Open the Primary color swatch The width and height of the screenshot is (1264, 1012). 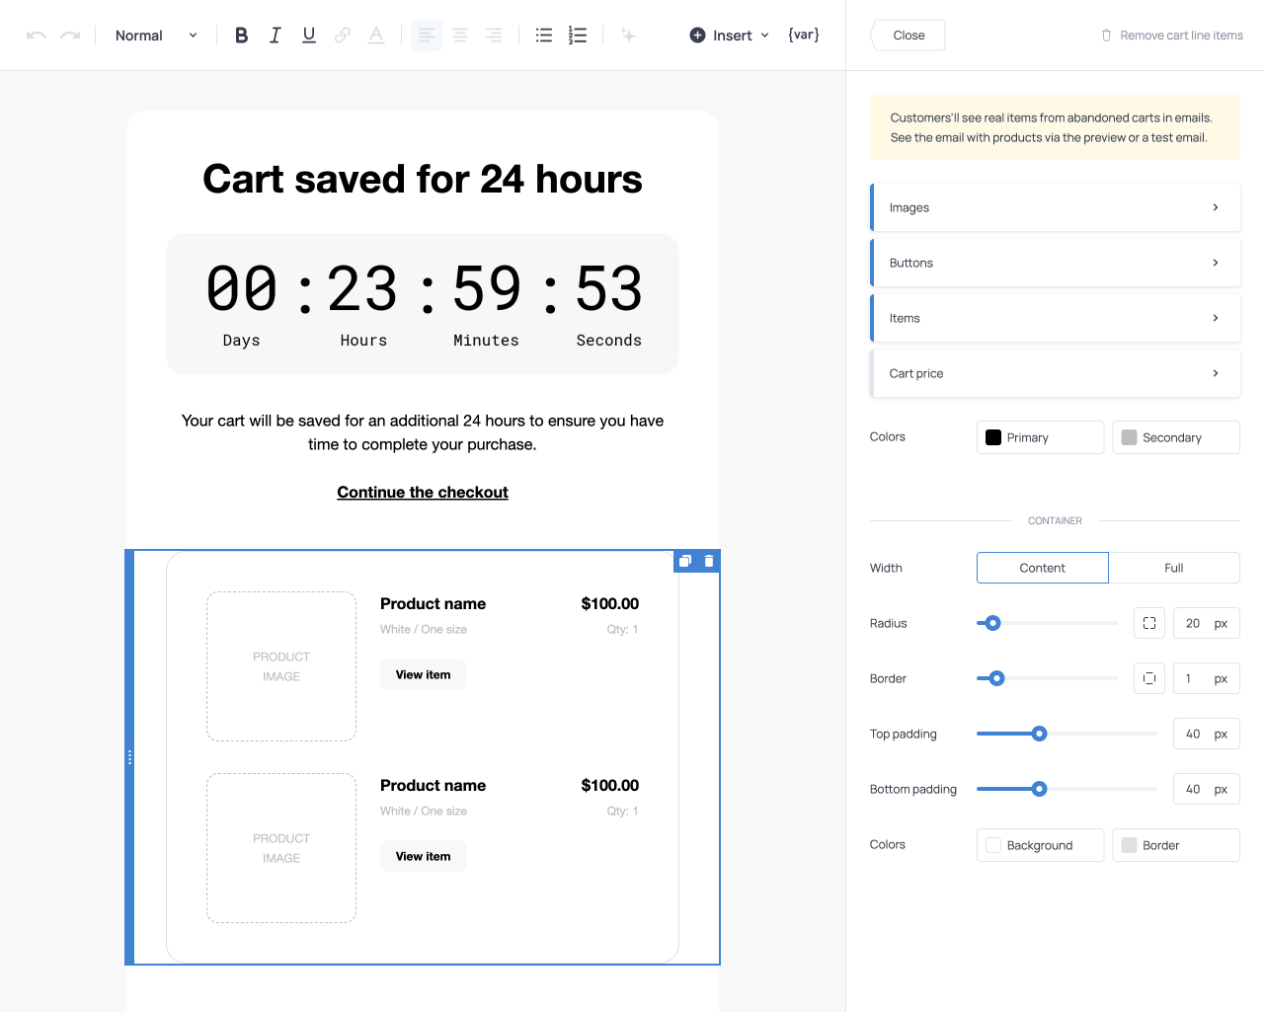click(1040, 437)
